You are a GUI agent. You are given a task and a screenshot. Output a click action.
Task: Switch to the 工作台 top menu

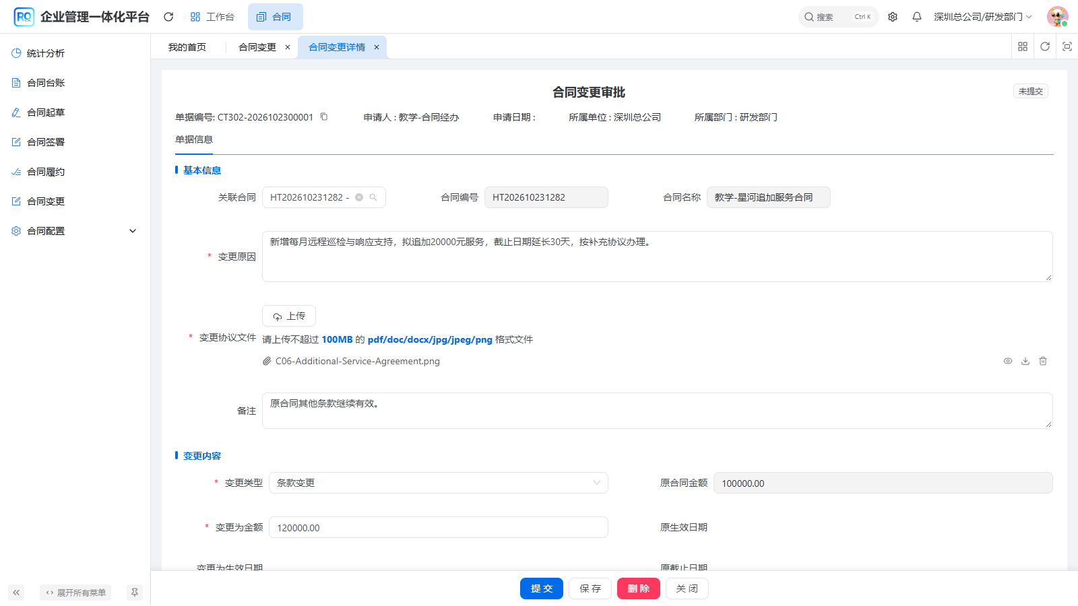click(212, 17)
